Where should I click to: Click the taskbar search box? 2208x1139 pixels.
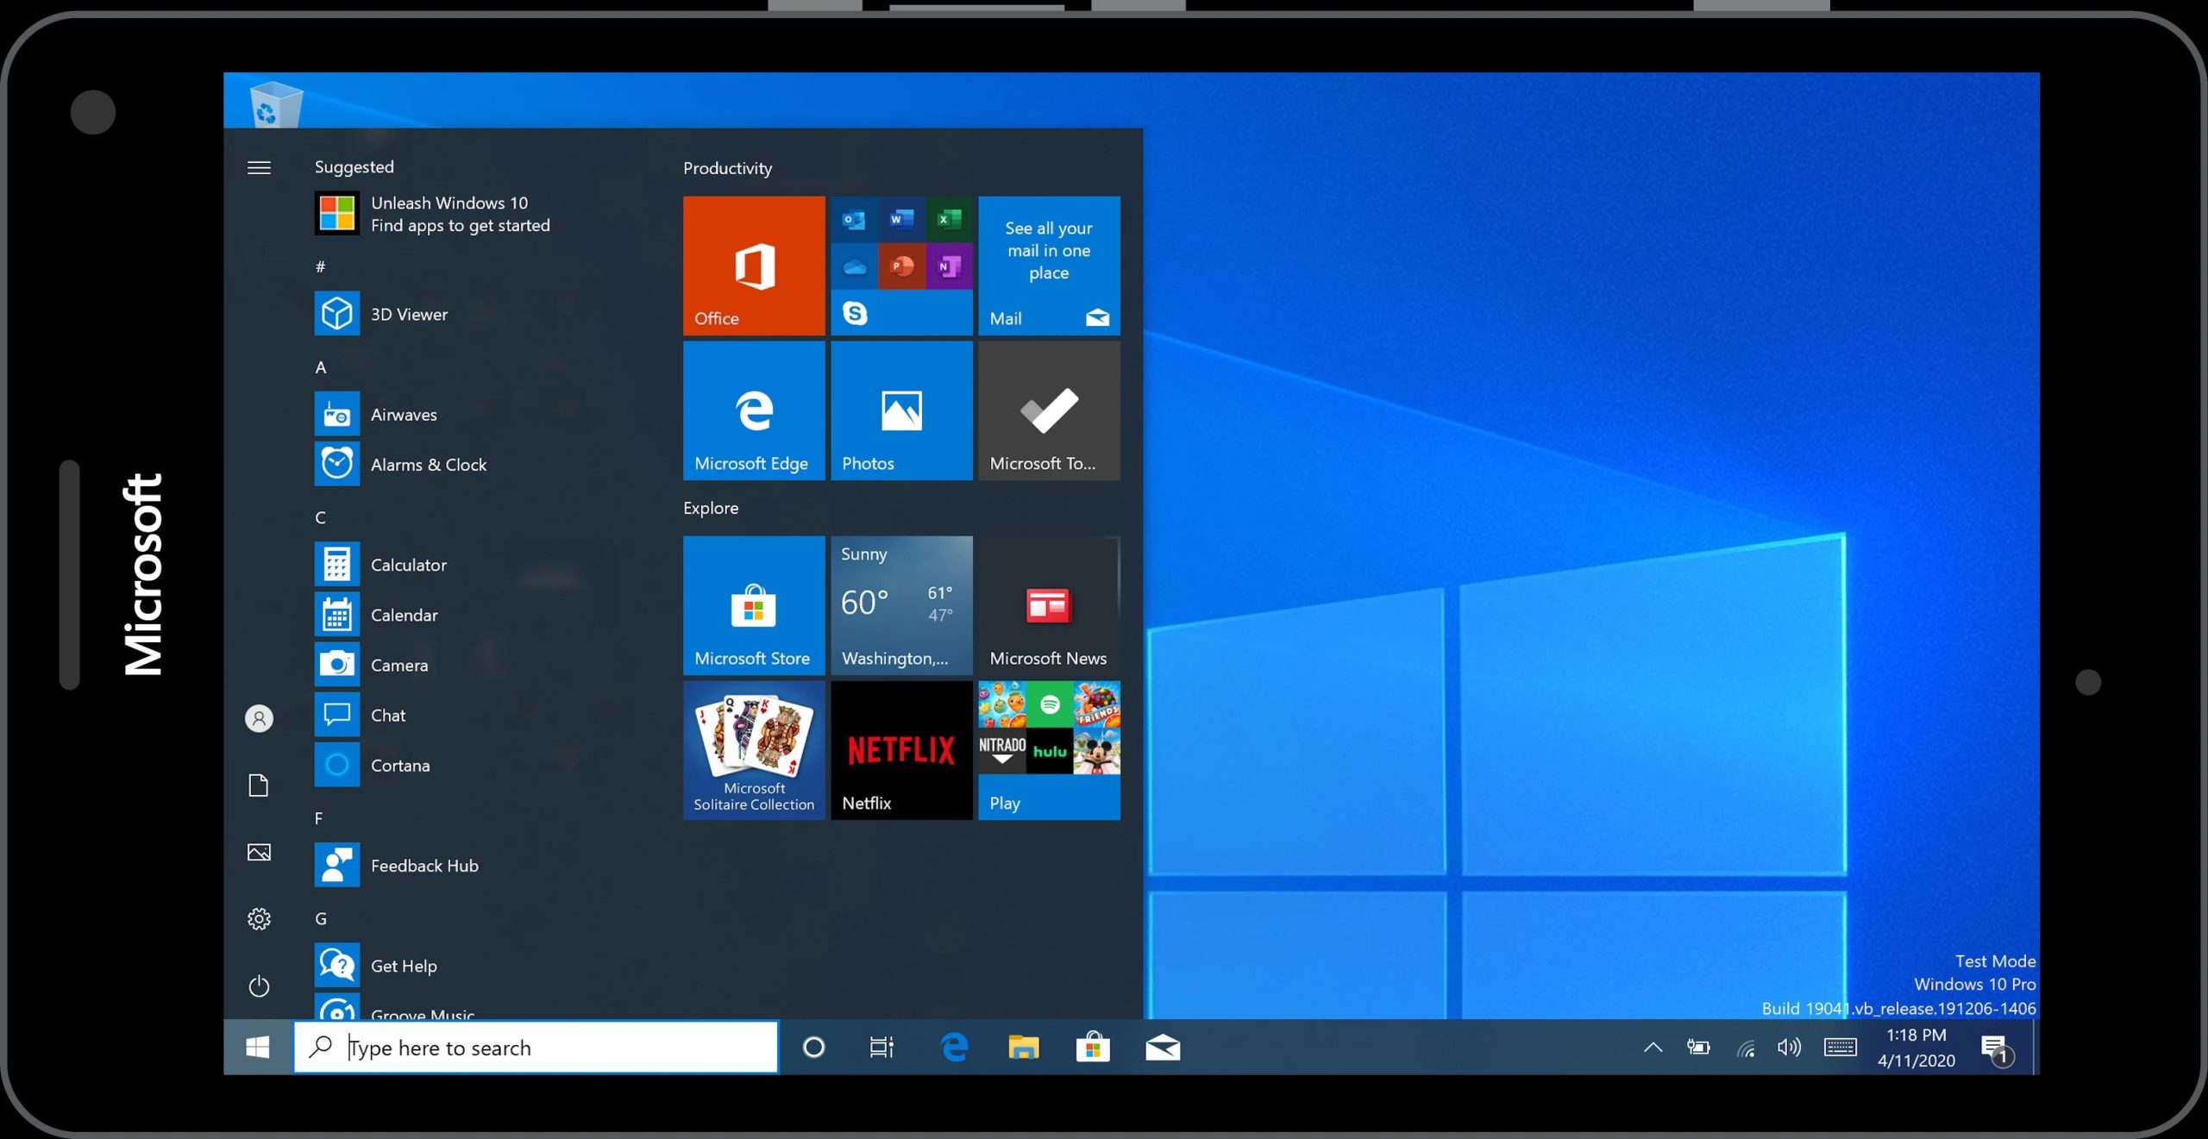(535, 1047)
